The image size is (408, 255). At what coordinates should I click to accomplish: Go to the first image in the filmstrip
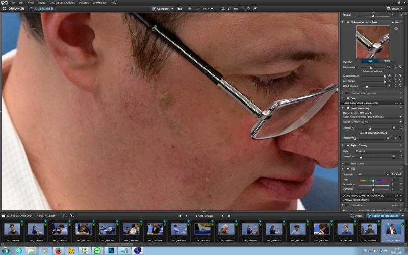point(180,216)
